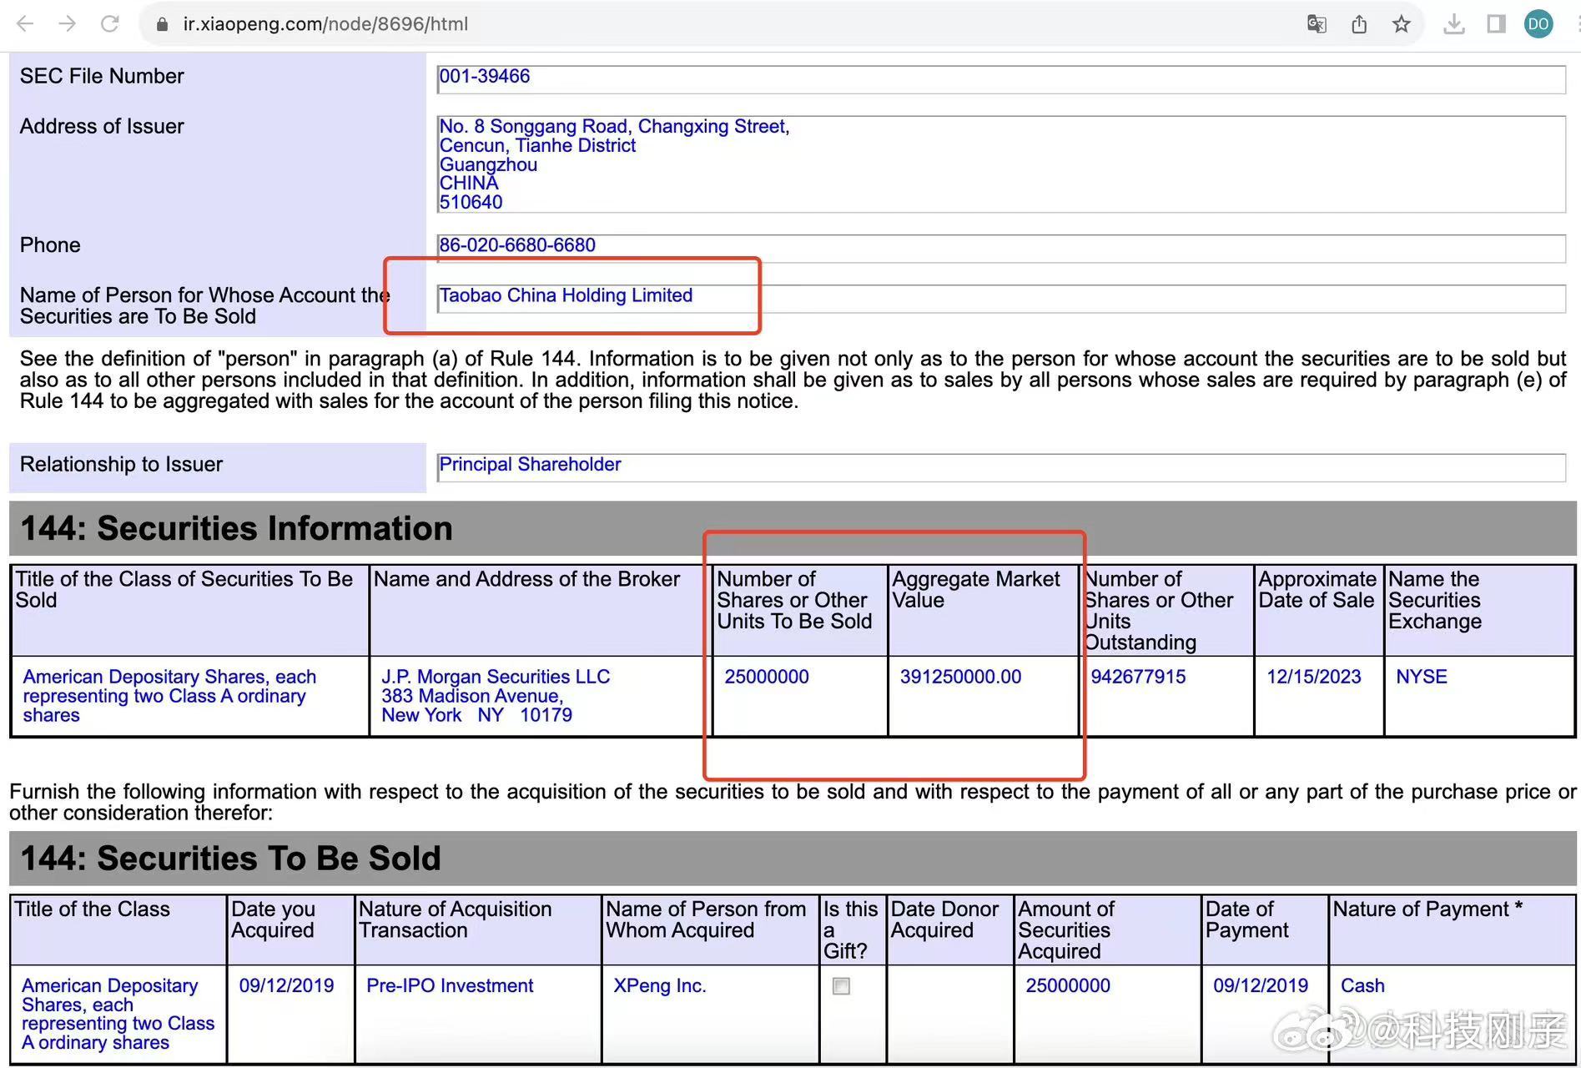Open the DO profile avatar

tap(1539, 24)
